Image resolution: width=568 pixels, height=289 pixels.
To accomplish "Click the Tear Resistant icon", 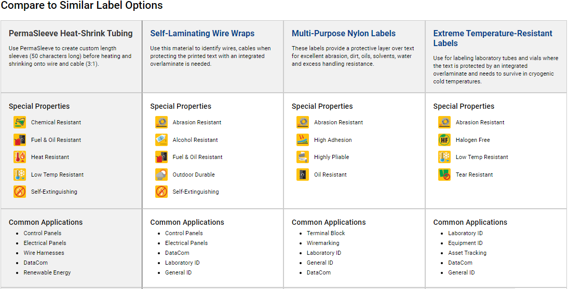I will point(444,175).
